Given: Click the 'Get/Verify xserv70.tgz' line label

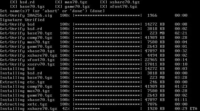Looking at the screenshot, I should tap(27, 64).
